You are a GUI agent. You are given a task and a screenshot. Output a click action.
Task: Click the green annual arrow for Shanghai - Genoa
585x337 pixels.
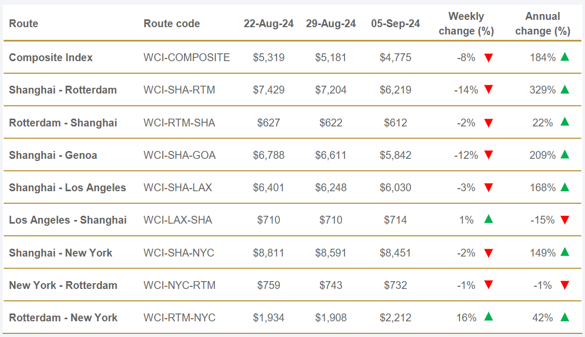(x=565, y=155)
